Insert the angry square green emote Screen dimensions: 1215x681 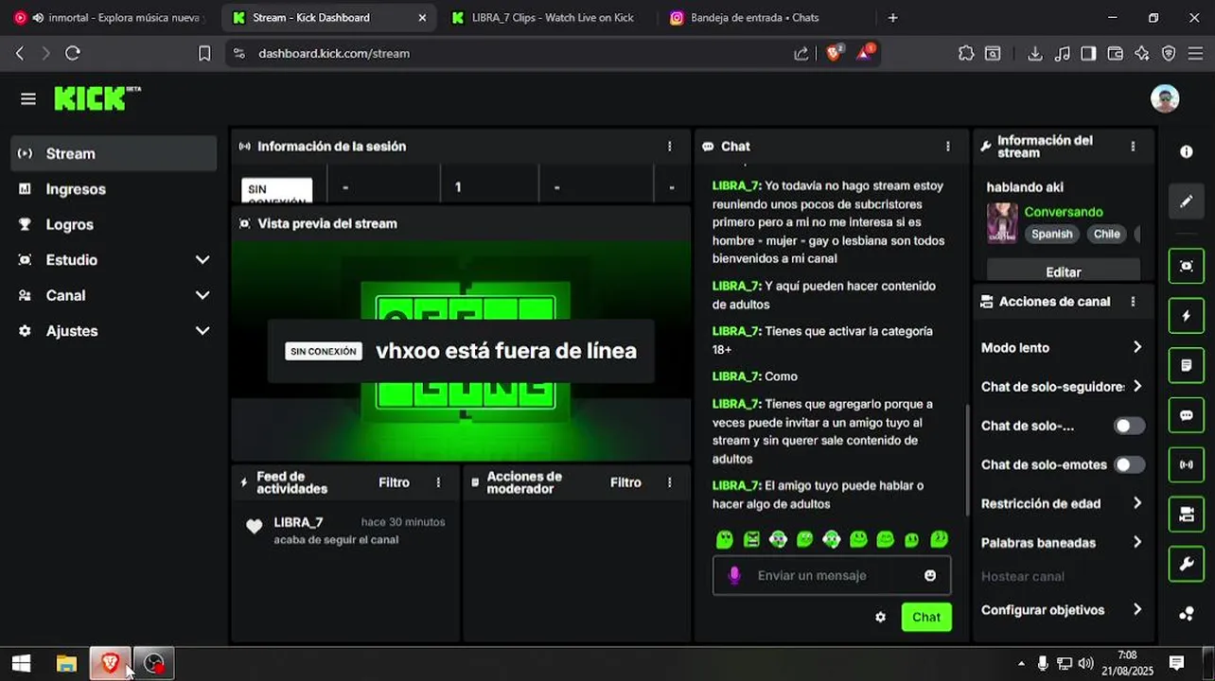pyautogui.click(x=751, y=540)
